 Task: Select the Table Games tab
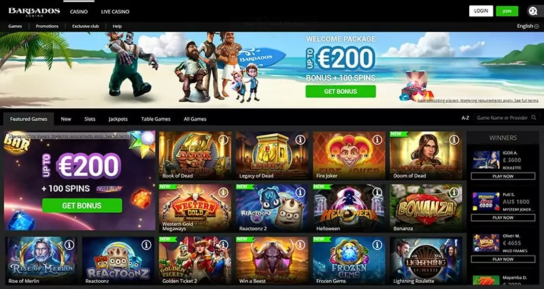tap(156, 118)
